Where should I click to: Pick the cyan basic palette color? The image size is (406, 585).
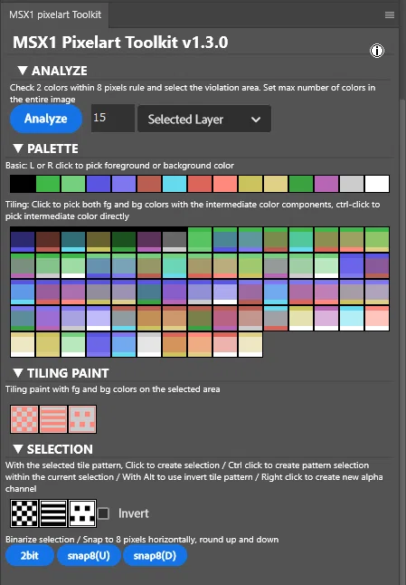point(175,184)
